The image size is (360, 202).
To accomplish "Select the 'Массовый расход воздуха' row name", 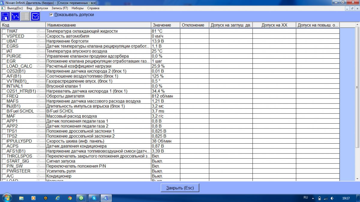I will tap(98, 116).
